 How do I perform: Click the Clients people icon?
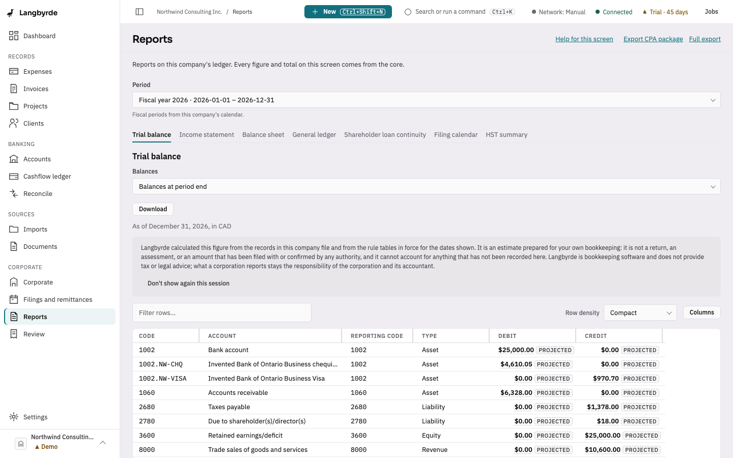14,123
